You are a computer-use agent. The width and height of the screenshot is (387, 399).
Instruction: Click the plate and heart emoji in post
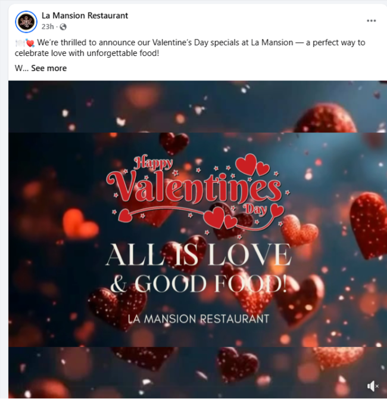[25, 43]
